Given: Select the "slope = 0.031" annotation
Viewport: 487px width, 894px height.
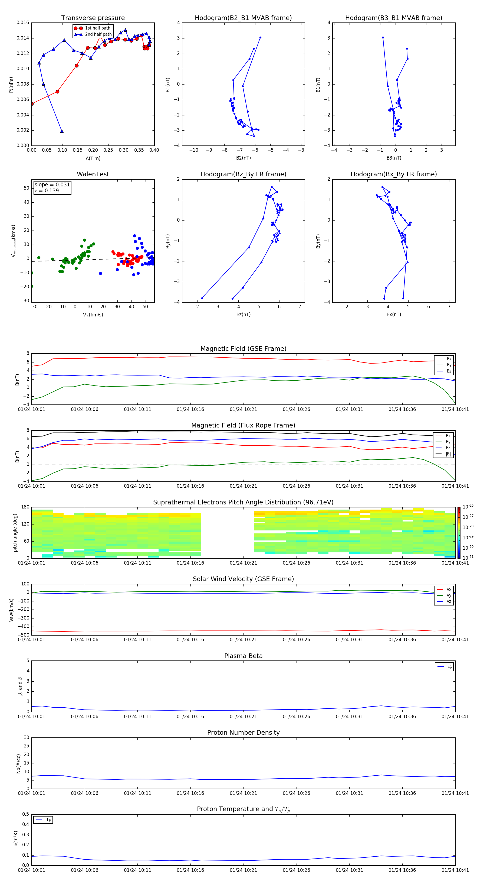Looking at the screenshot, I should pos(52,185).
